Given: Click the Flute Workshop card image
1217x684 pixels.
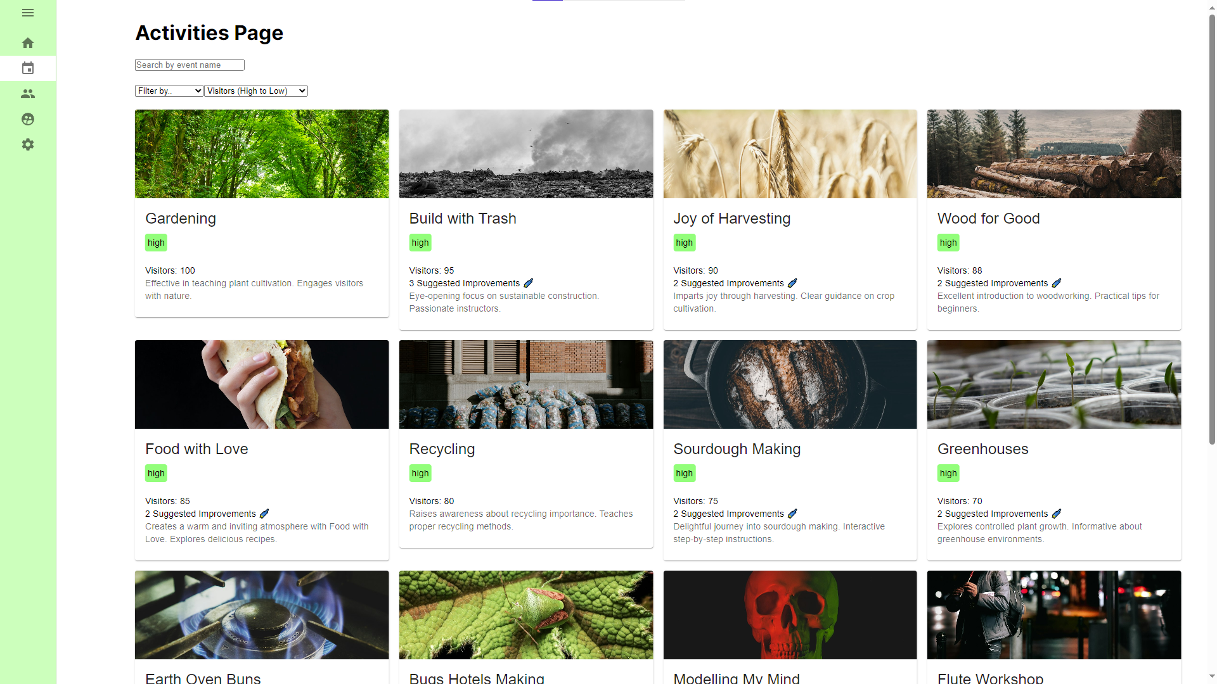Looking at the screenshot, I should click(1053, 614).
